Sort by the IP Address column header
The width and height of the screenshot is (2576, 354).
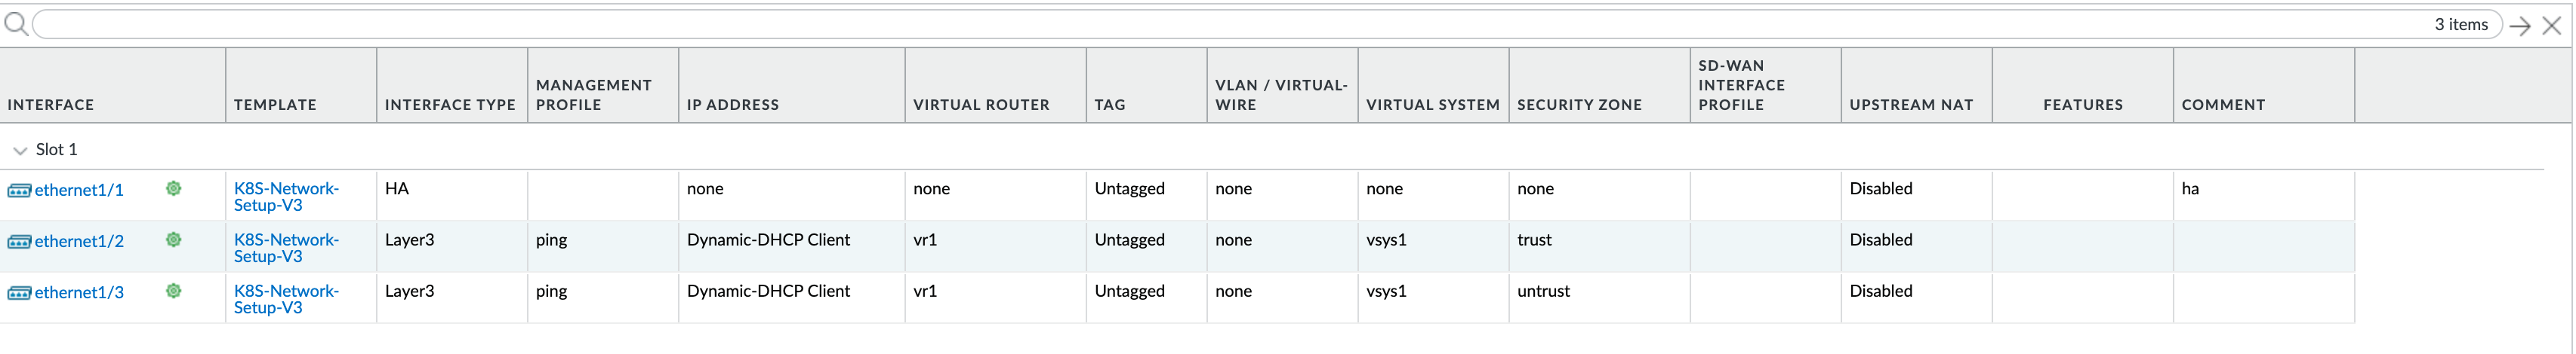click(732, 105)
